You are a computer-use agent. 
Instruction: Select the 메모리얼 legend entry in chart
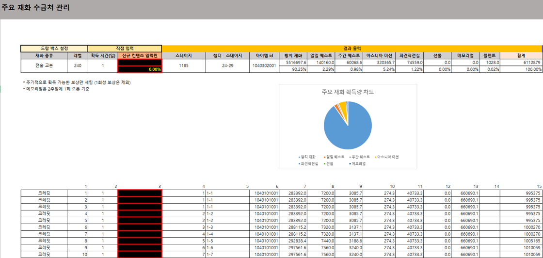tap(358, 163)
